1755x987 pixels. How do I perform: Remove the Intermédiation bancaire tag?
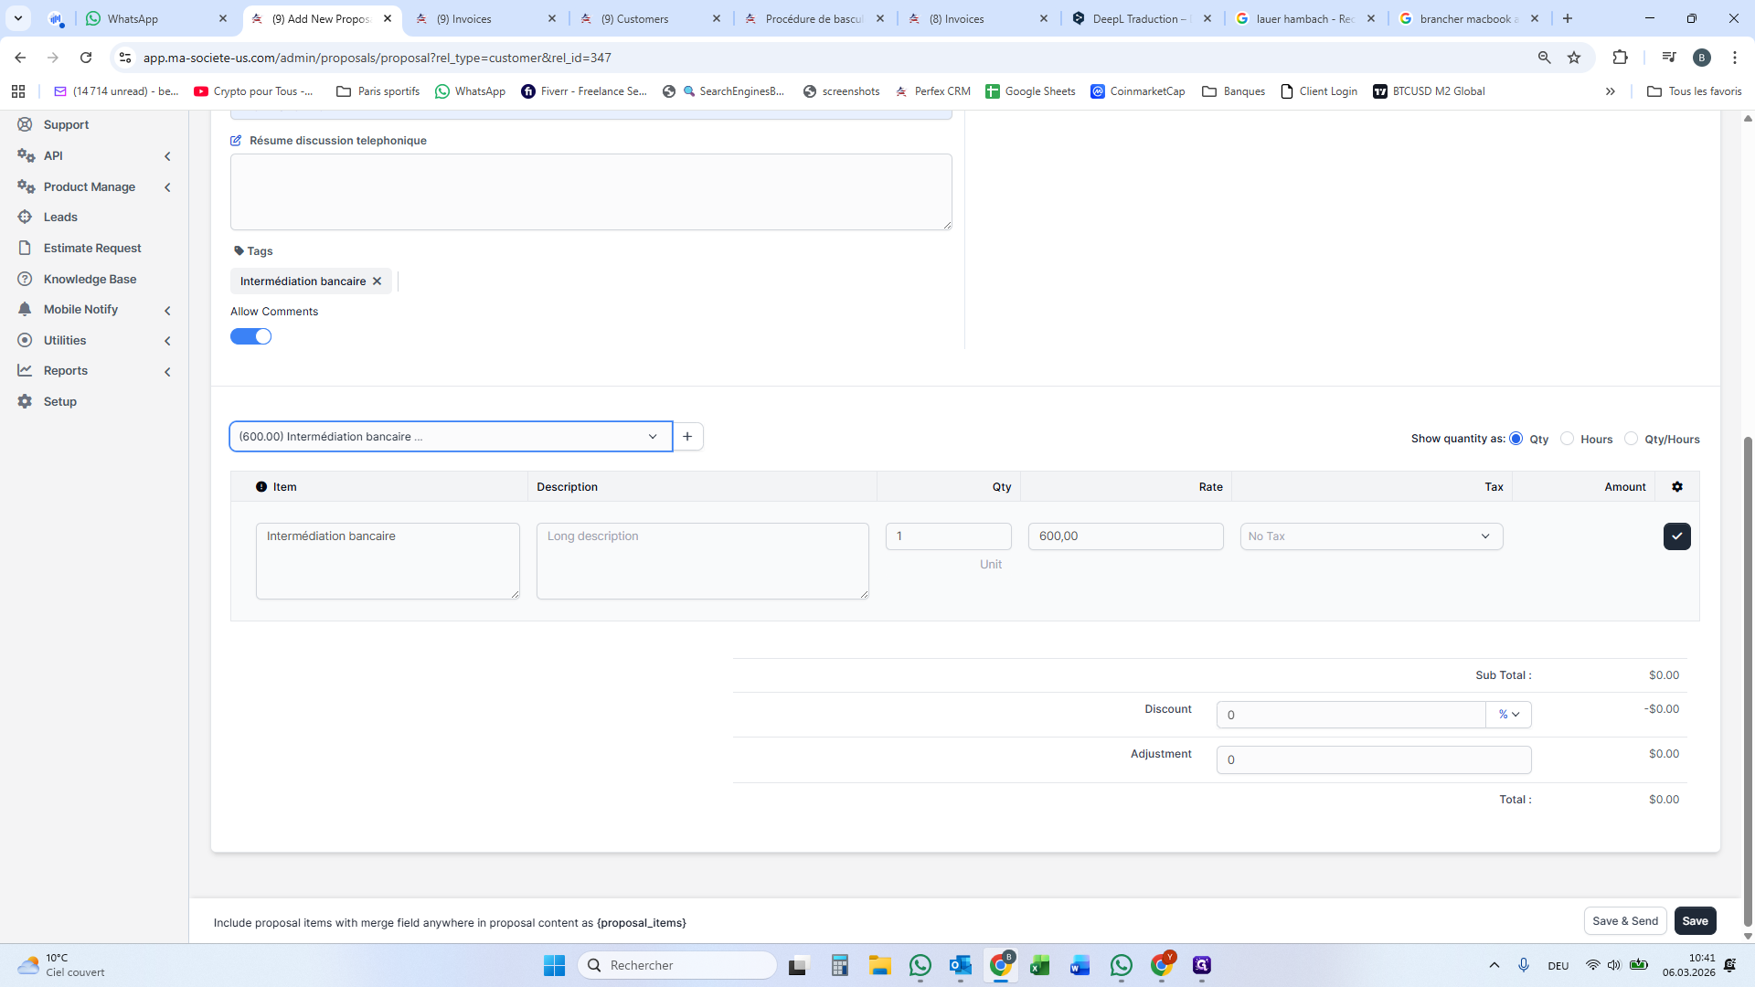pos(377,281)
